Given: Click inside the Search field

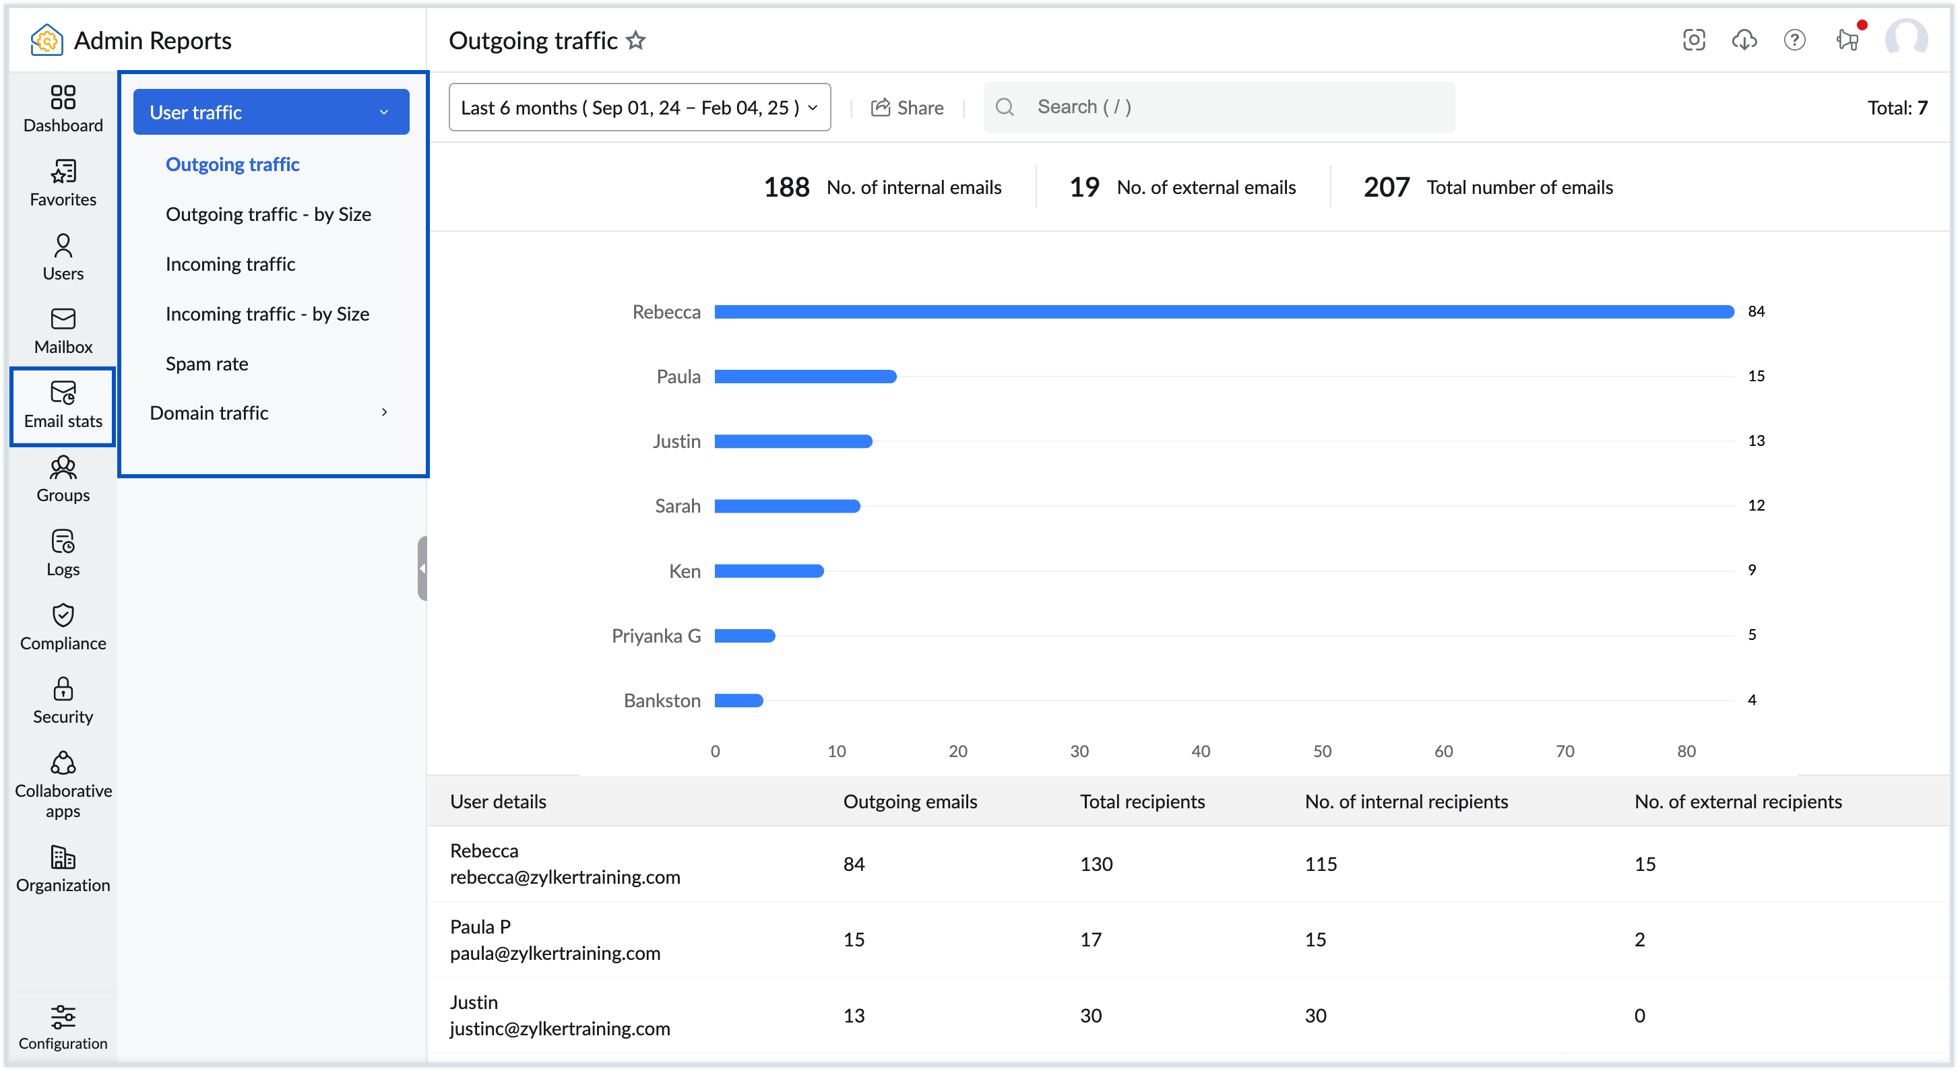Looking at the screenshot, I should click(x=1216, y=106).
